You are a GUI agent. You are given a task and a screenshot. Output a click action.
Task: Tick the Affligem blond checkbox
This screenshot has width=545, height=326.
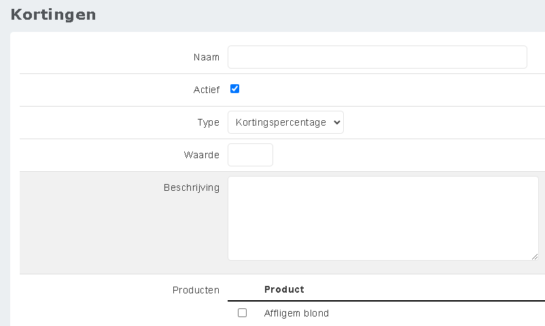click(x=242, y=313)
